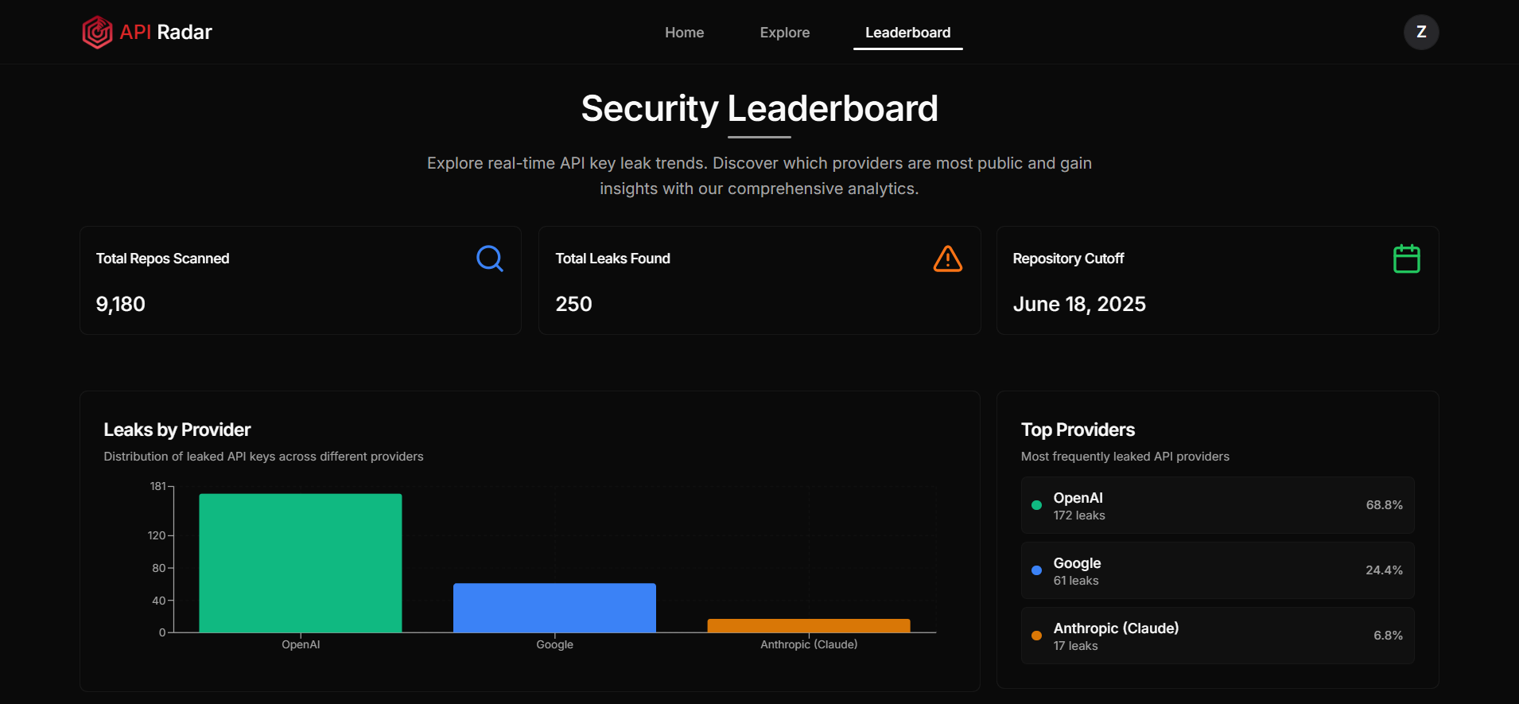
Task: Click the blue Google bar in chart
Action: [x=554, y=608]
